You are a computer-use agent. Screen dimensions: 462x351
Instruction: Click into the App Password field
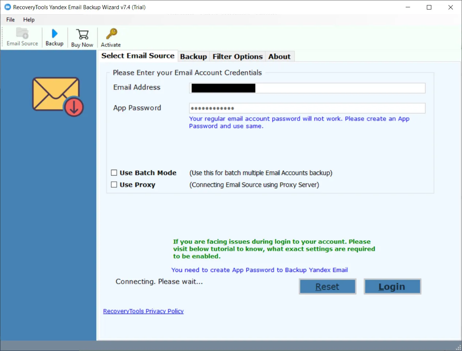point(307,108)
